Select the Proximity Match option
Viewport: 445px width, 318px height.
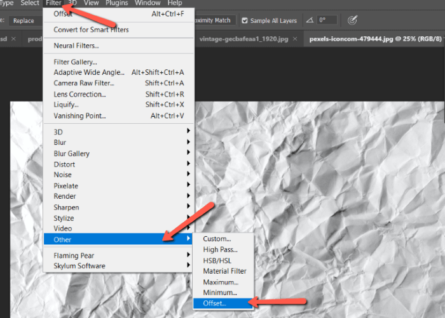pyautogui.click(x=212, y=20)
